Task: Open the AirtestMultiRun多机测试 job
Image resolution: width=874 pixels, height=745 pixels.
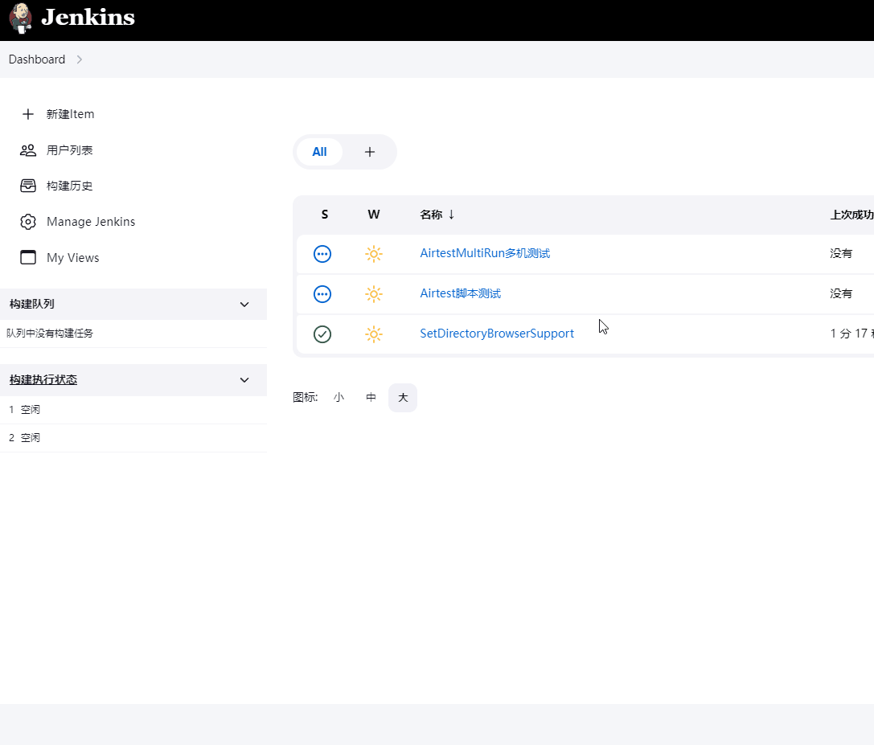Action: (485, 253)
